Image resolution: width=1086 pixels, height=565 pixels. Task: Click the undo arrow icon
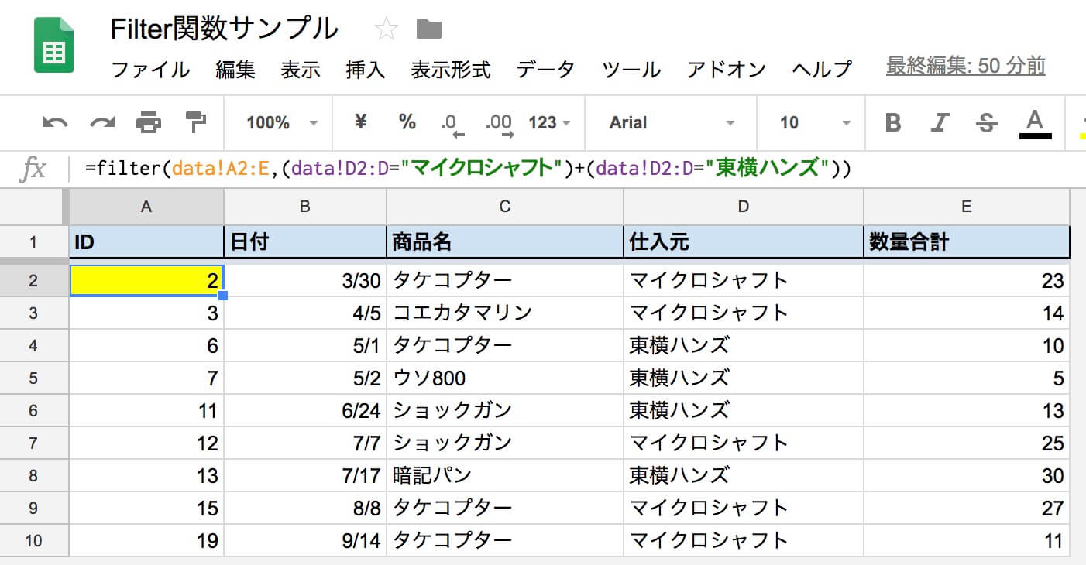click(x=55, y=122)
